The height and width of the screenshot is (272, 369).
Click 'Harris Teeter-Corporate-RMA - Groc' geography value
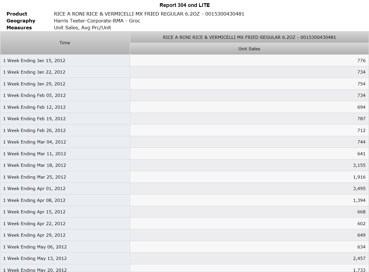tap(97, 21)
